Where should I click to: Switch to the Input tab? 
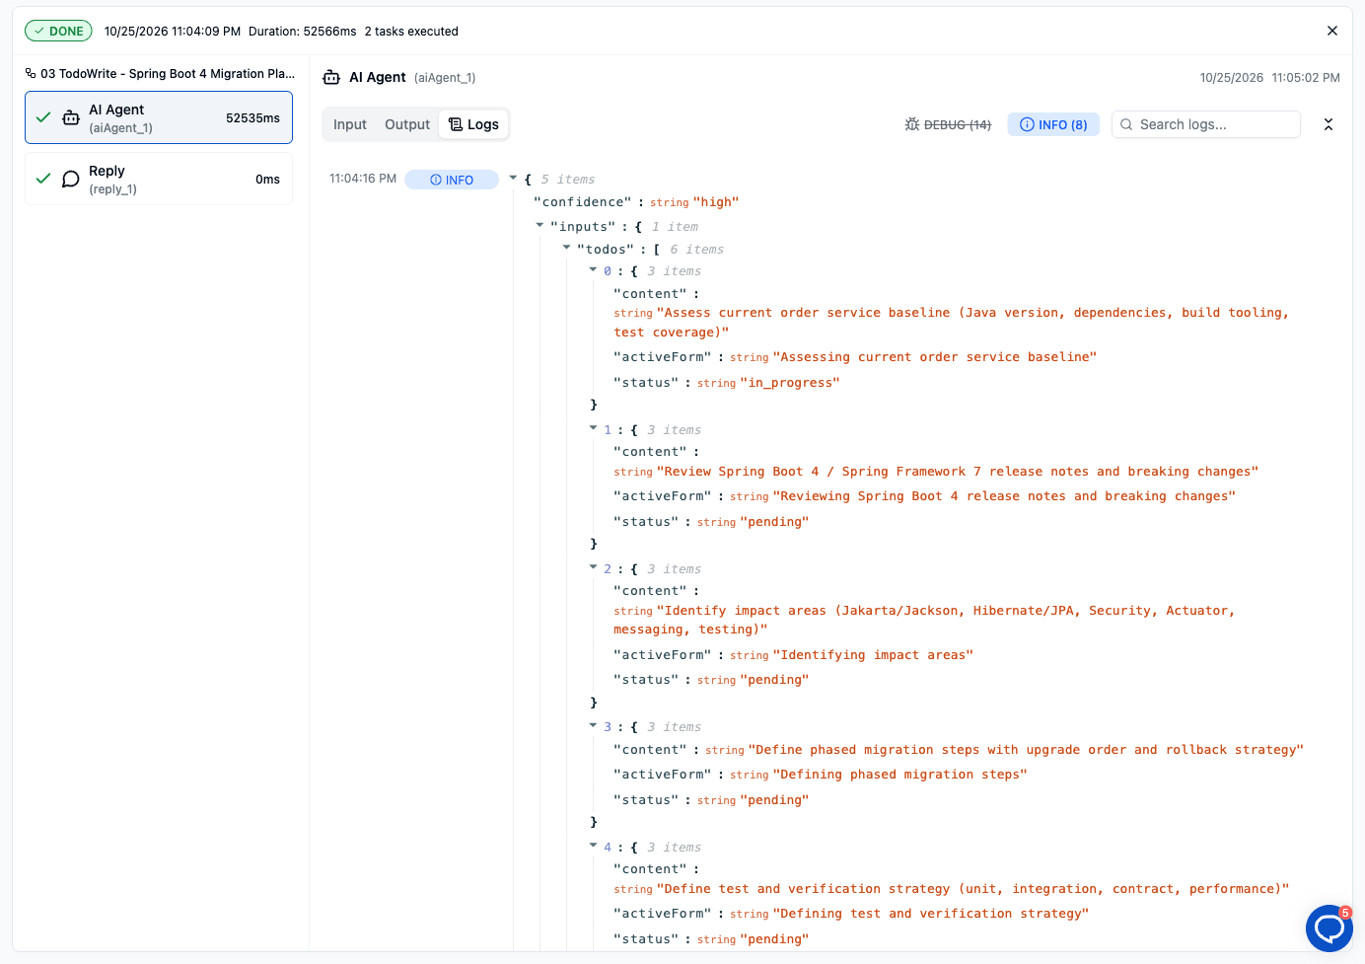350,124
